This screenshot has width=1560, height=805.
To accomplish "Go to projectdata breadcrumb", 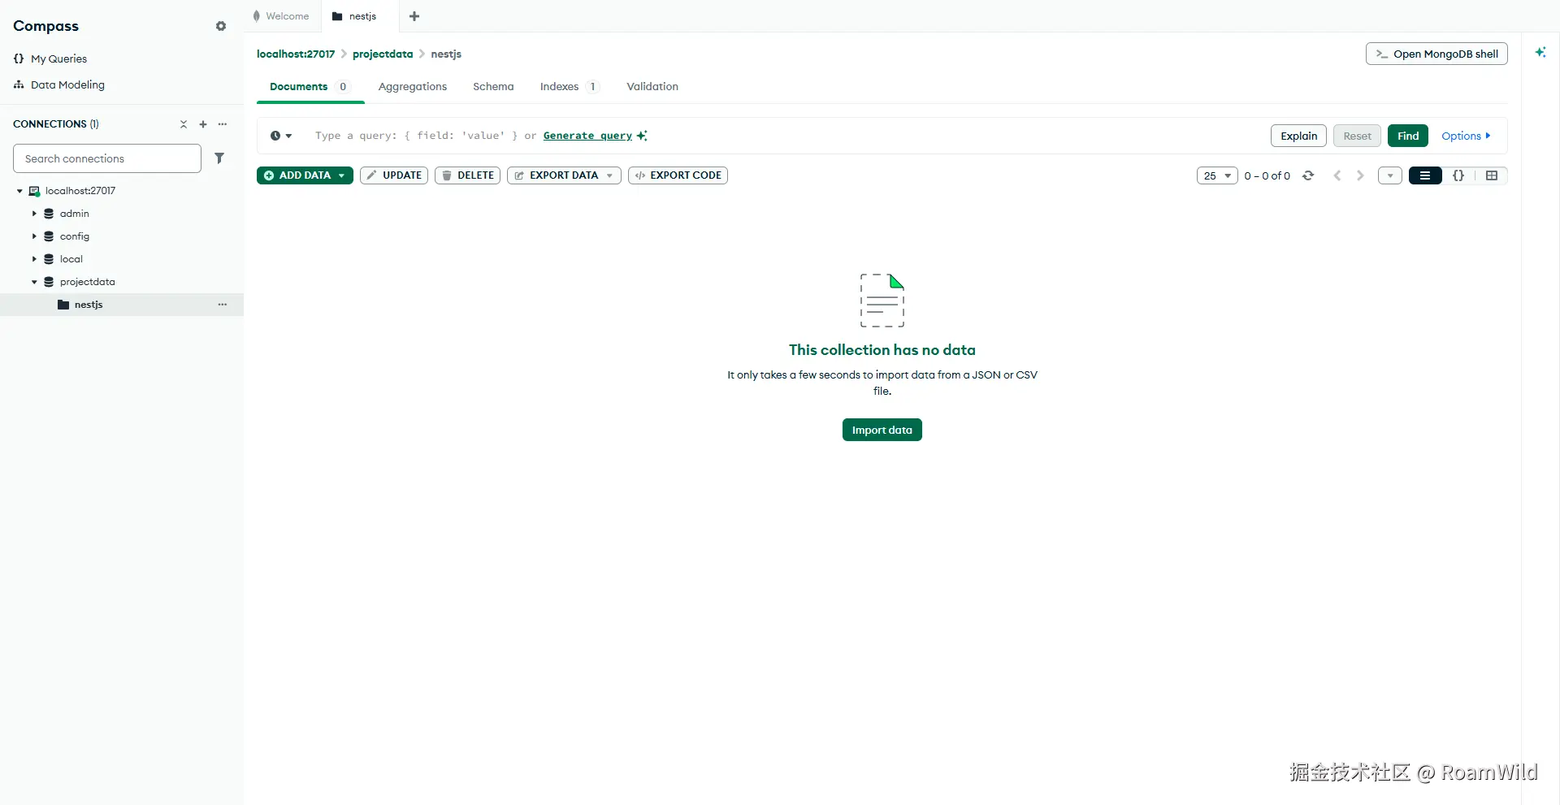I will pyautogui.click(x=383, y=54).
